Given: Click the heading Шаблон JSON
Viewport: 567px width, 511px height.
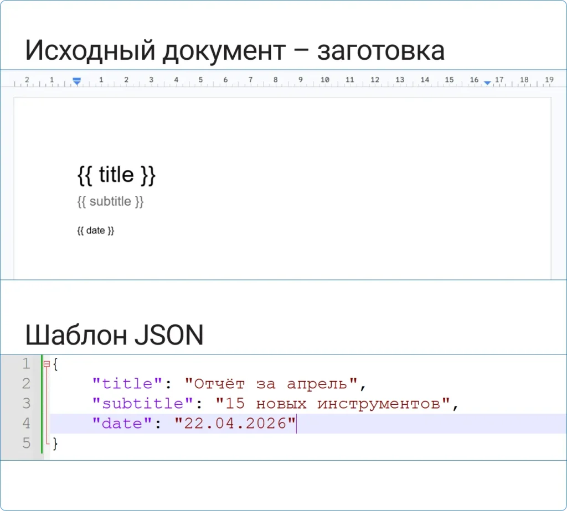Looking at the screenshot, I should pos(114,335).
